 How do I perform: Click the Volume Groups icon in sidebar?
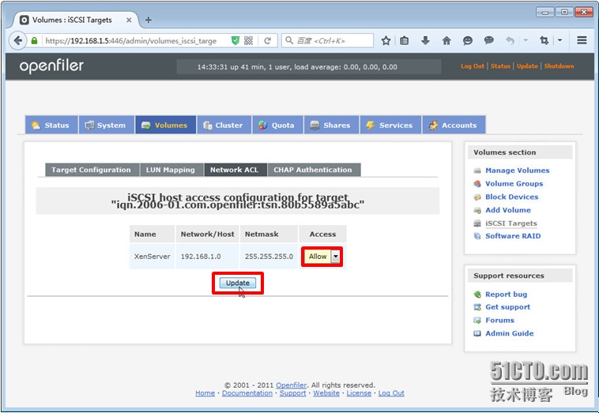tap(477, 183)
